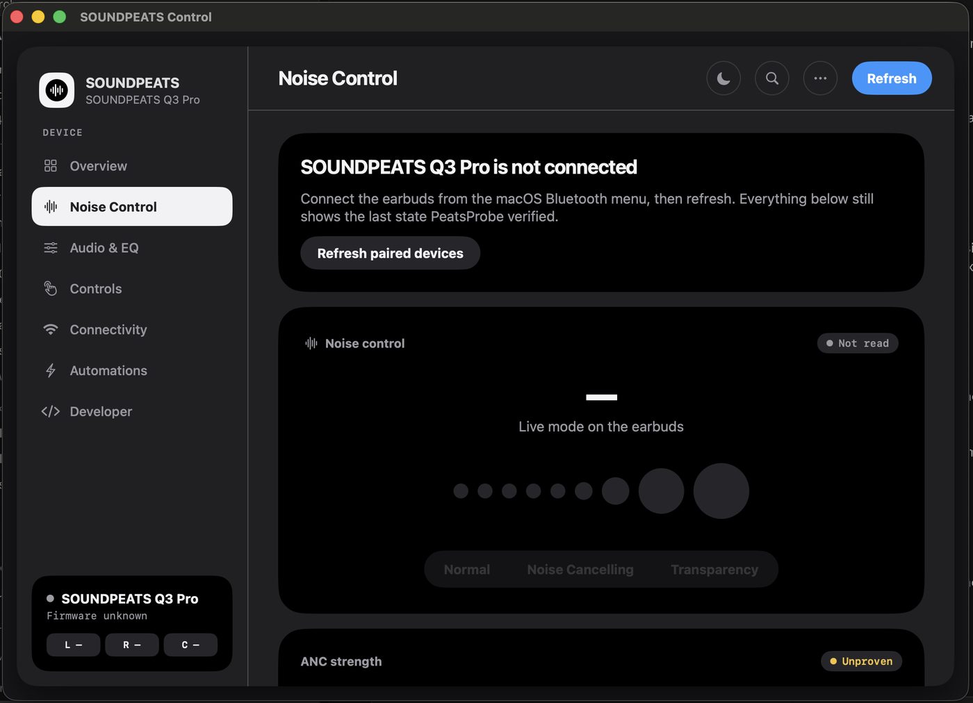This screenshot has height=703, width=973.
Task: Open the more options ellipsis menu
Action: 820,78
